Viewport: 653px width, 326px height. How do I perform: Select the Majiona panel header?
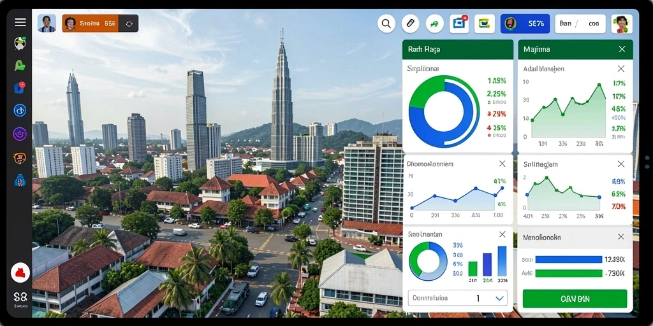tap(575, 50)
